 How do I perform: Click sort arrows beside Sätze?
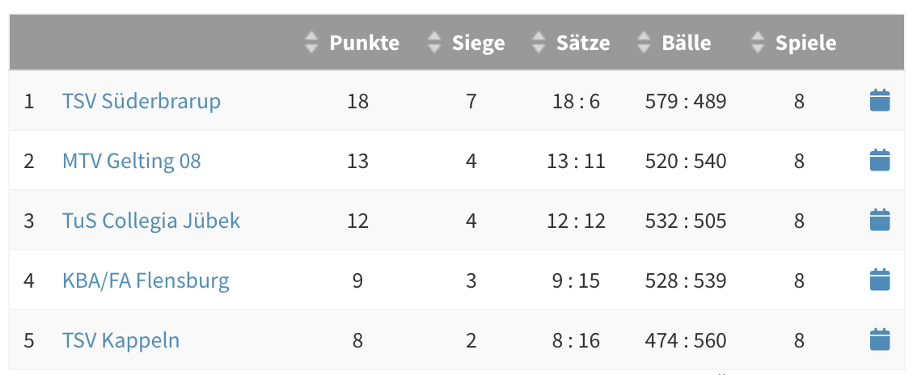click(x=539, y=43)
